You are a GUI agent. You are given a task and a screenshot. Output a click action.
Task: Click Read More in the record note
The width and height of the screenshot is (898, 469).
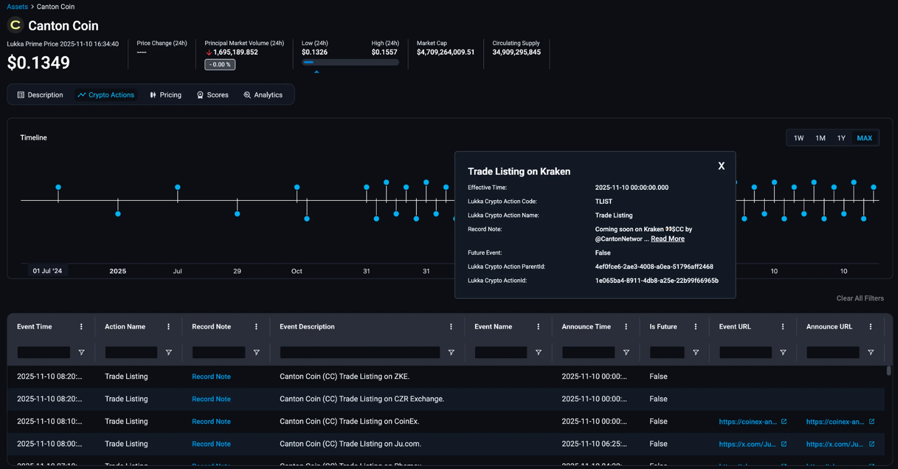668,239
